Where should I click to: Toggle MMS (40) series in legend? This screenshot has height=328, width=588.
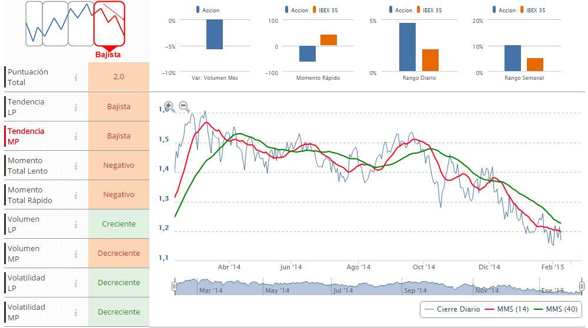point(556,309)
